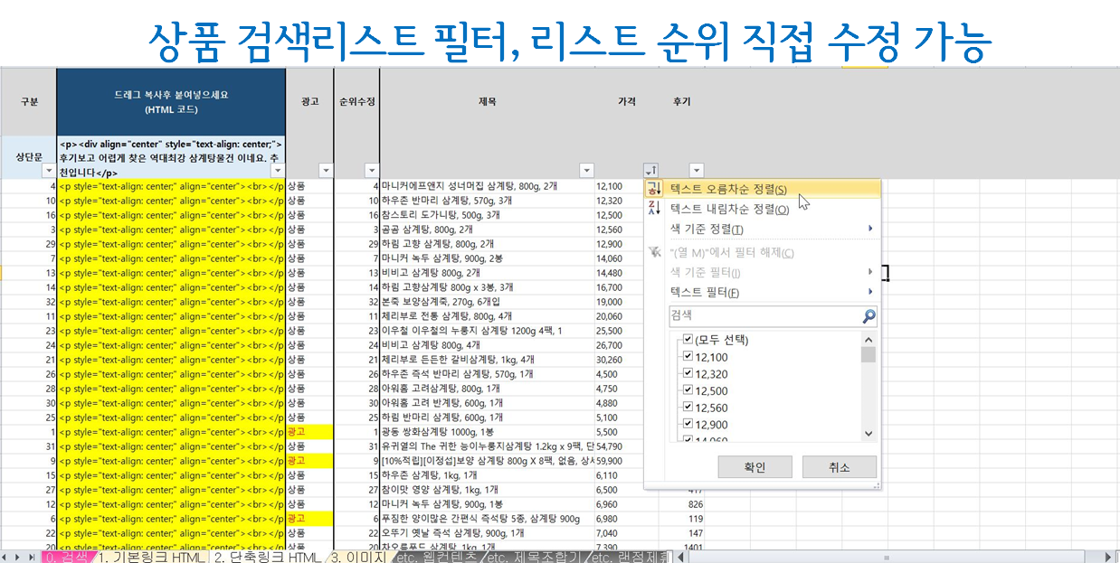The image size is (1120, 563).
Task: Open the 후기 column filter dropdown
Action: pos(696,170)
